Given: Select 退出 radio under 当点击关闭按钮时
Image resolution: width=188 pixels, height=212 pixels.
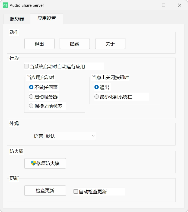Looking at the screenshot, I should coord(97,87).
